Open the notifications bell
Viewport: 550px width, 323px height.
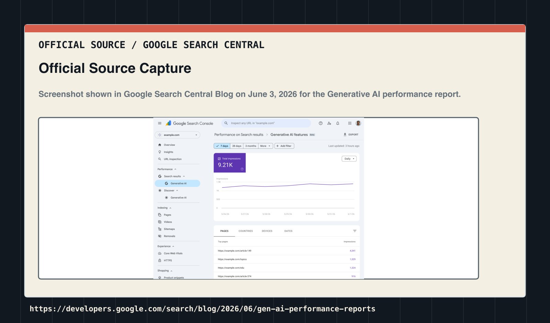[x=338, y=123]
